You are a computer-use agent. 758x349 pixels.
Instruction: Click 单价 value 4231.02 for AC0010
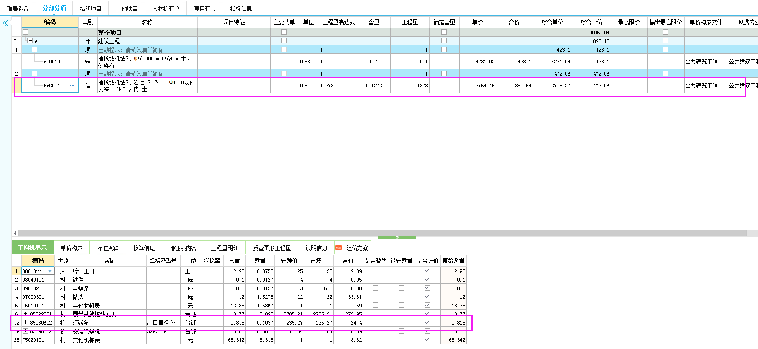478,62
